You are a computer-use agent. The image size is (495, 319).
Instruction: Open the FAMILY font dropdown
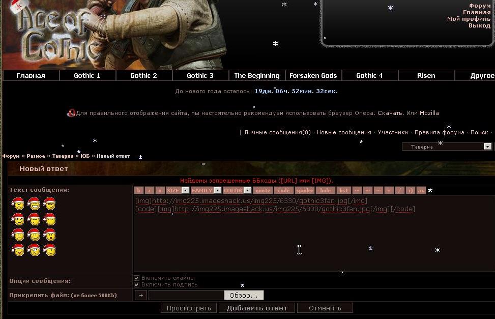coord(206,190)
